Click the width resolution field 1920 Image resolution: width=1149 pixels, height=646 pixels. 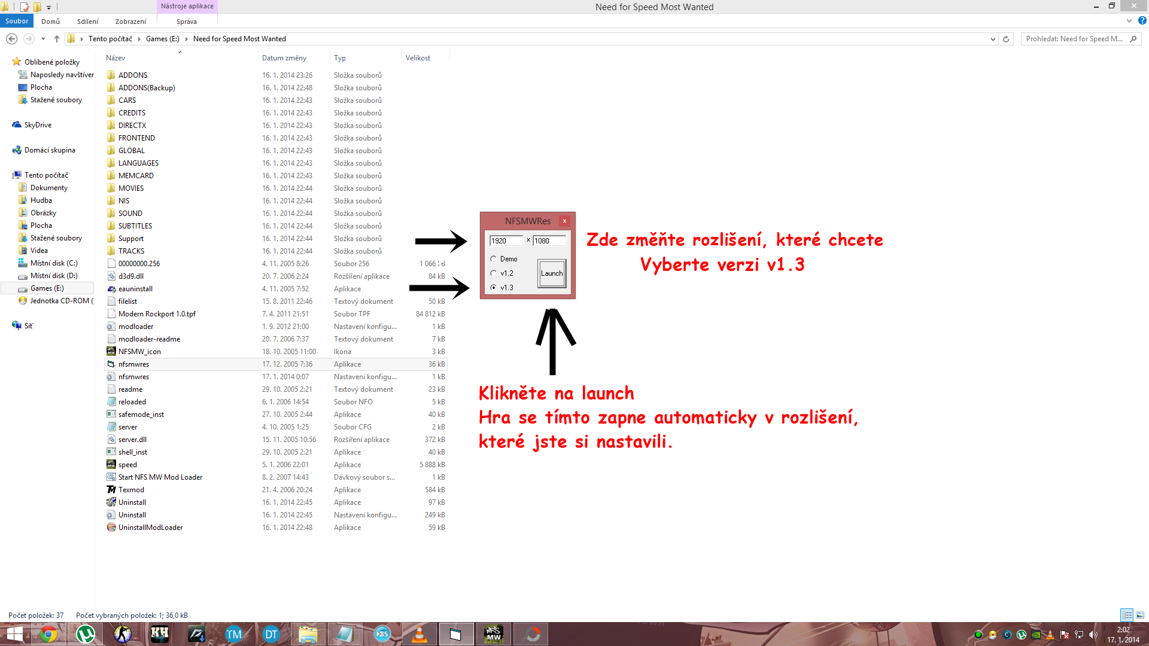click(x=506, y=240)
